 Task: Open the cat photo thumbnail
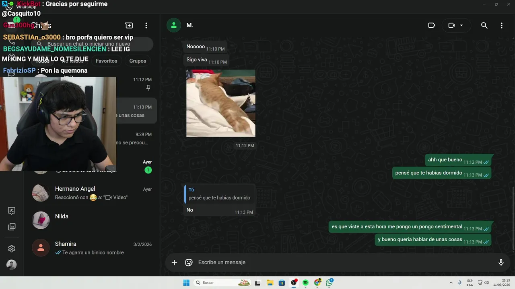tap(221, 103)
